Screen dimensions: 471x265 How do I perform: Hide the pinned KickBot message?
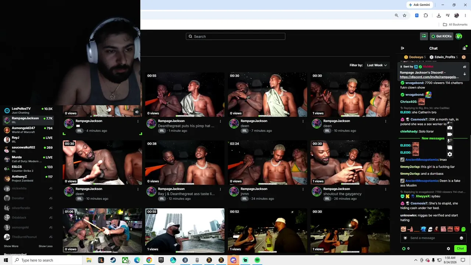pyautogui.click(x=464, y=67)
